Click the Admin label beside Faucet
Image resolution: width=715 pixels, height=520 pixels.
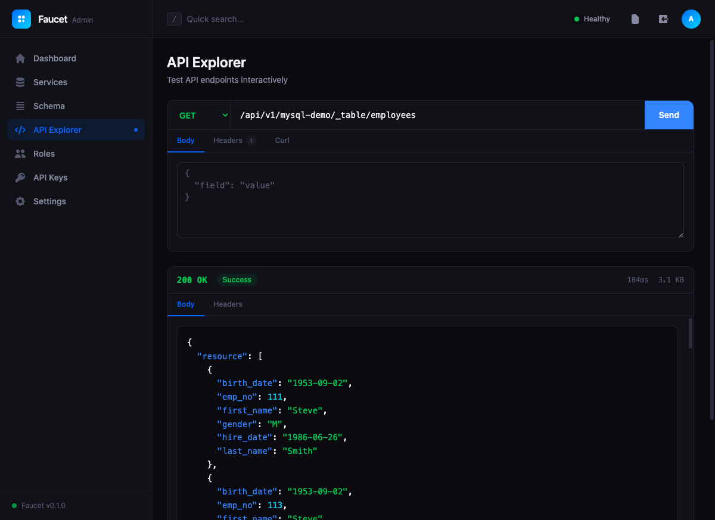(83, 20)
